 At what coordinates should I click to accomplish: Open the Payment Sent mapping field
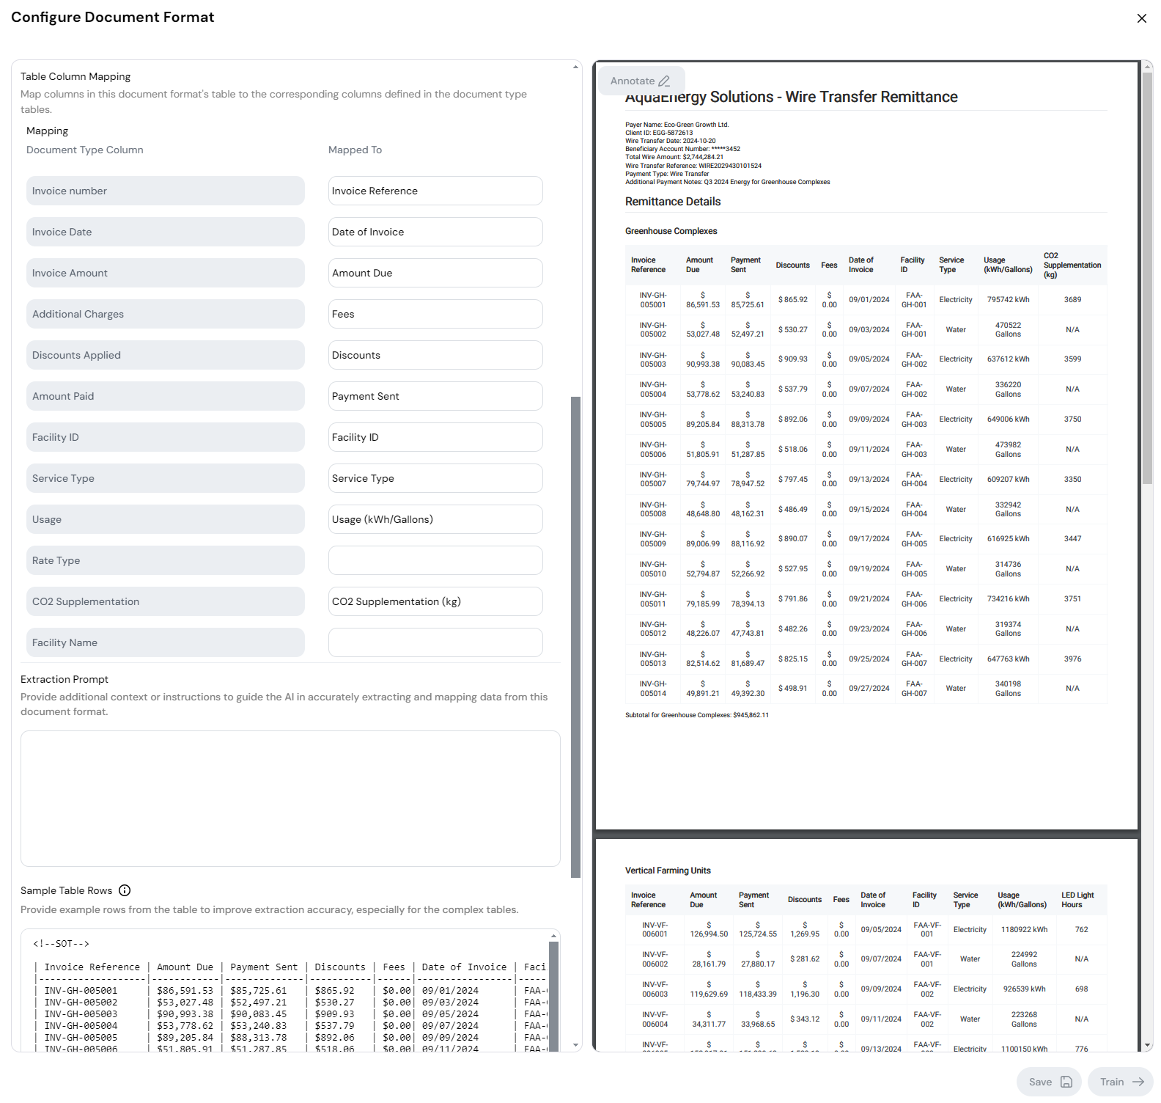click(x=435, y=396)
